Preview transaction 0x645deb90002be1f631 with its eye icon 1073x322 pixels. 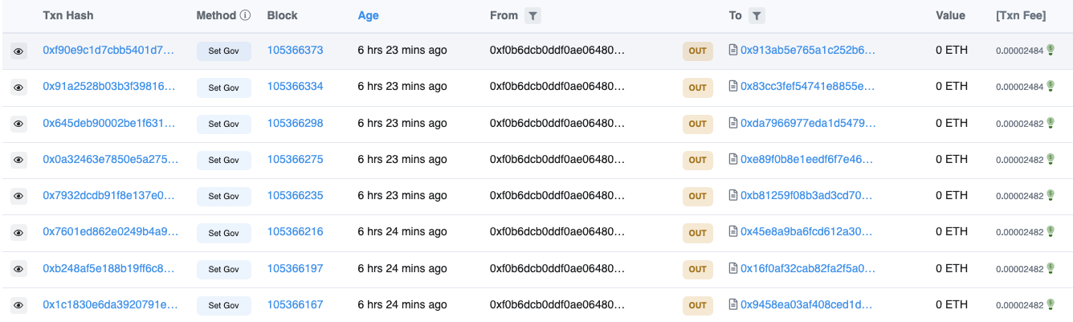pos(18,124)
